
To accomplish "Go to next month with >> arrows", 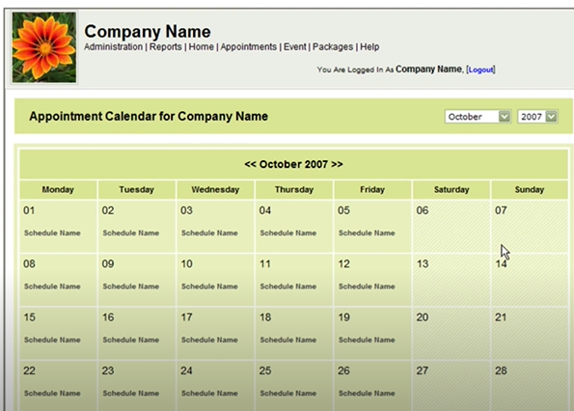I will (x=337, y=164).
